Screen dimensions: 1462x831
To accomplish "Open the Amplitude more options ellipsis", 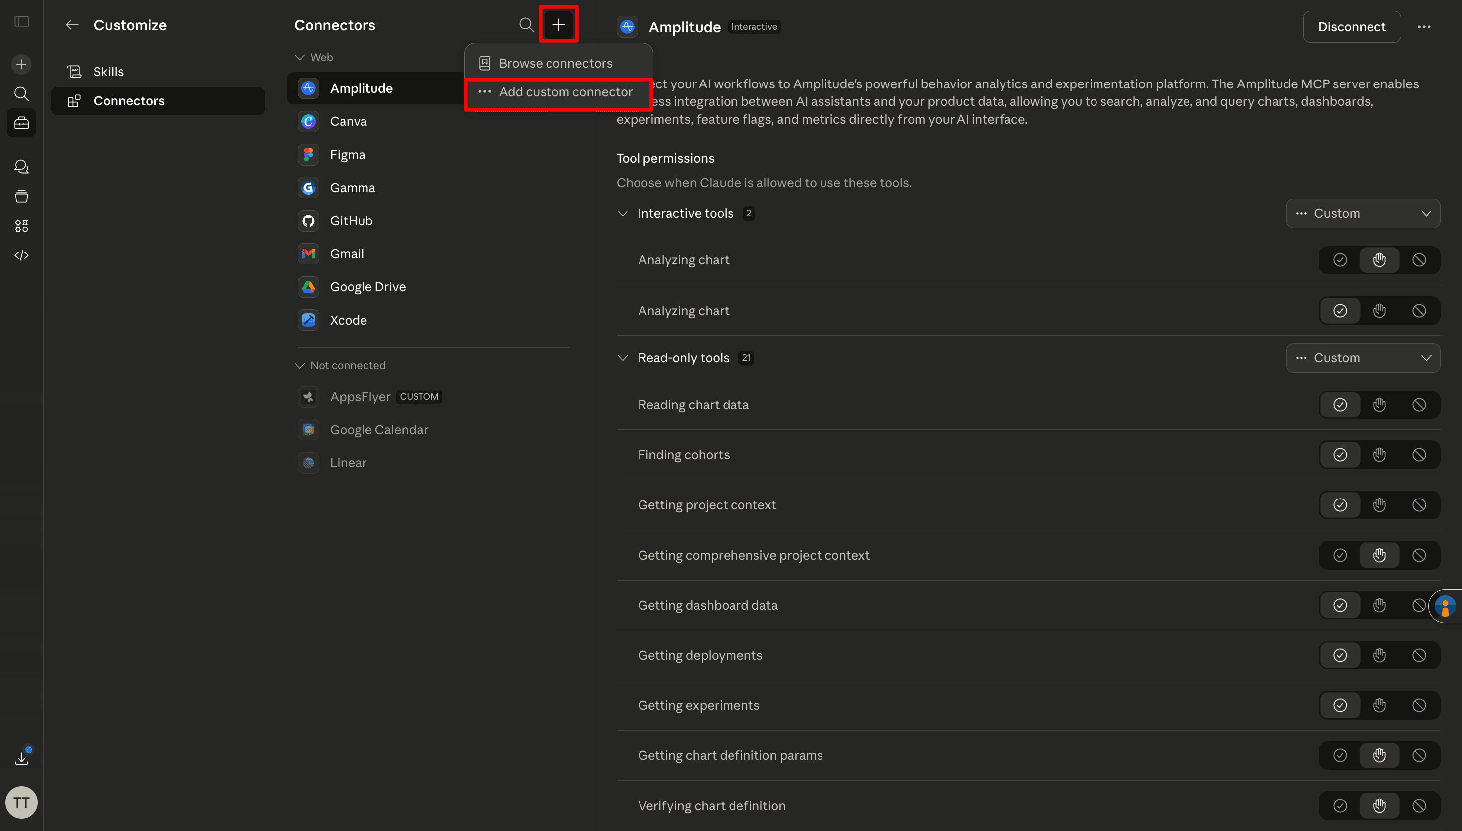I will tap(1424, 27).
